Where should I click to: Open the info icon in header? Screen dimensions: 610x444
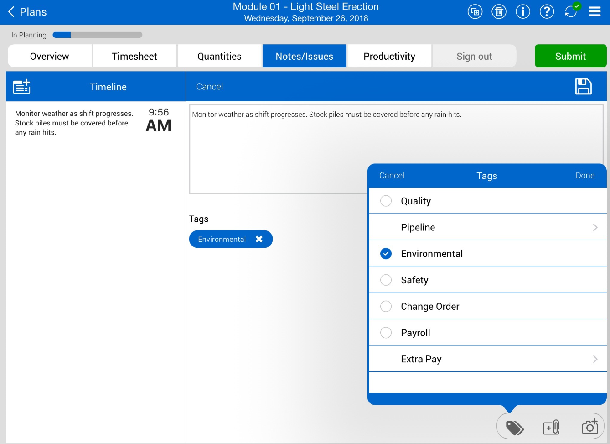523,12
